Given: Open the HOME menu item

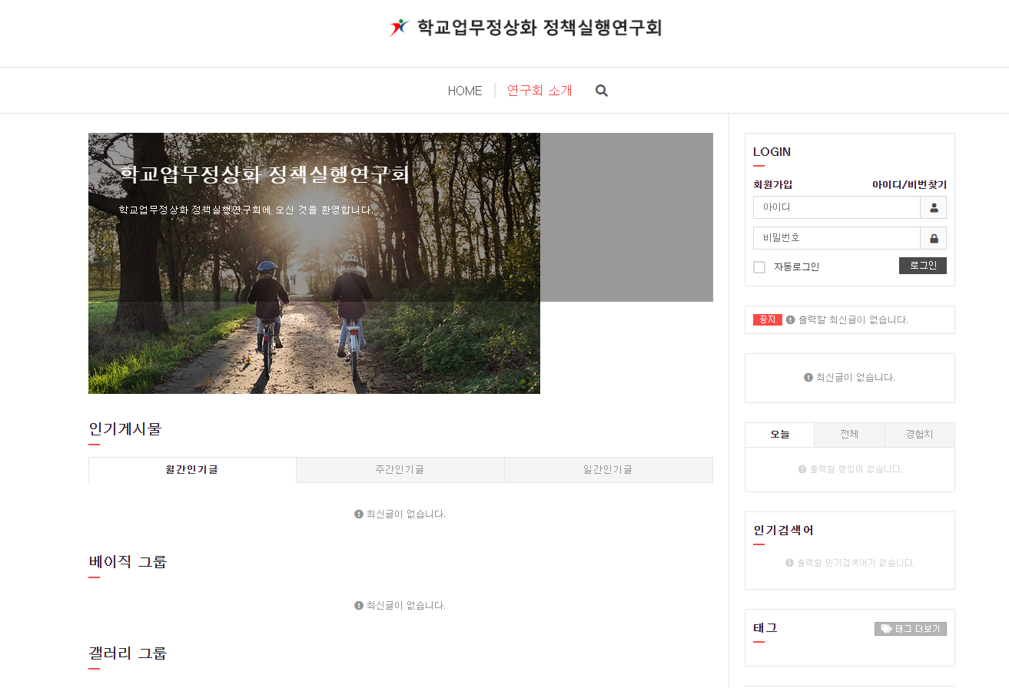Looking at the screenshot, I should pyautogui.click(x=465, y=91).
